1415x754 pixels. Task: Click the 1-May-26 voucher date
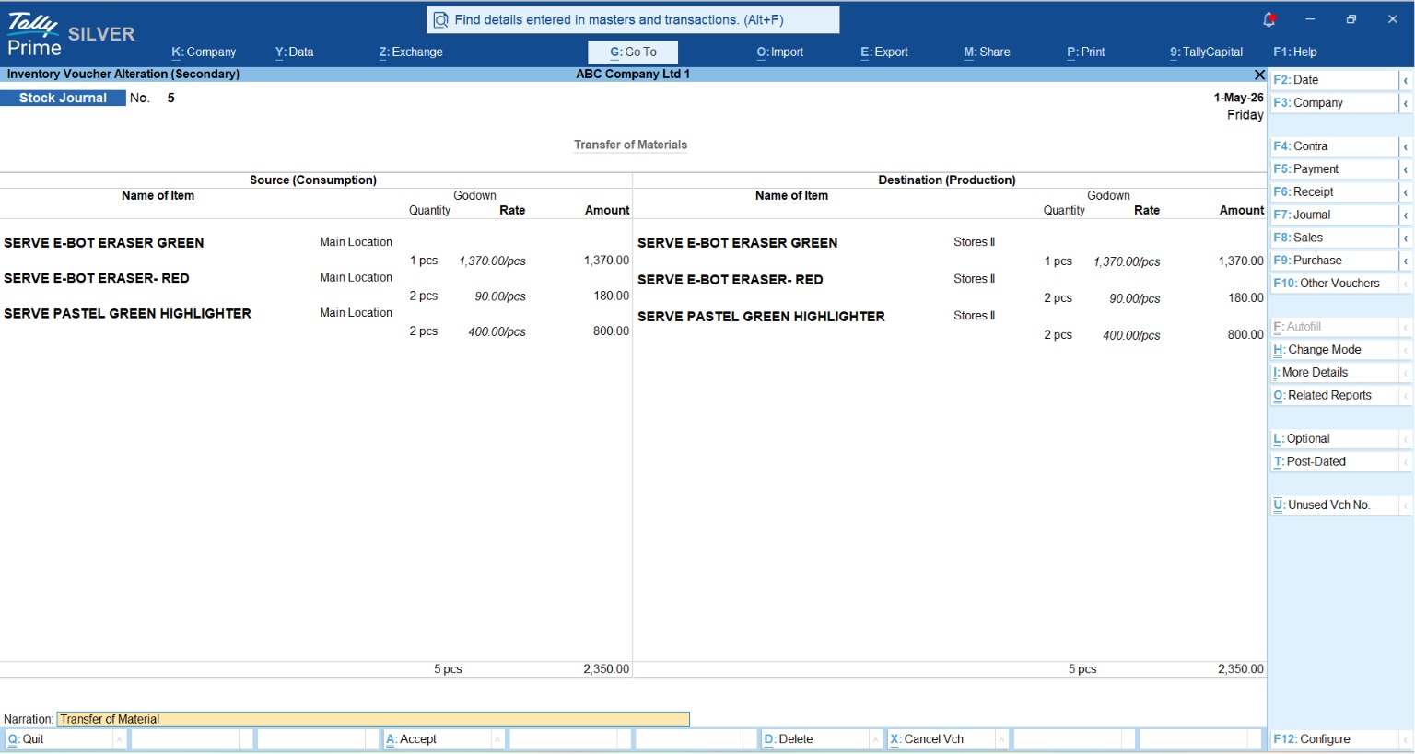pyautogui.click(x=1238, y=98)
